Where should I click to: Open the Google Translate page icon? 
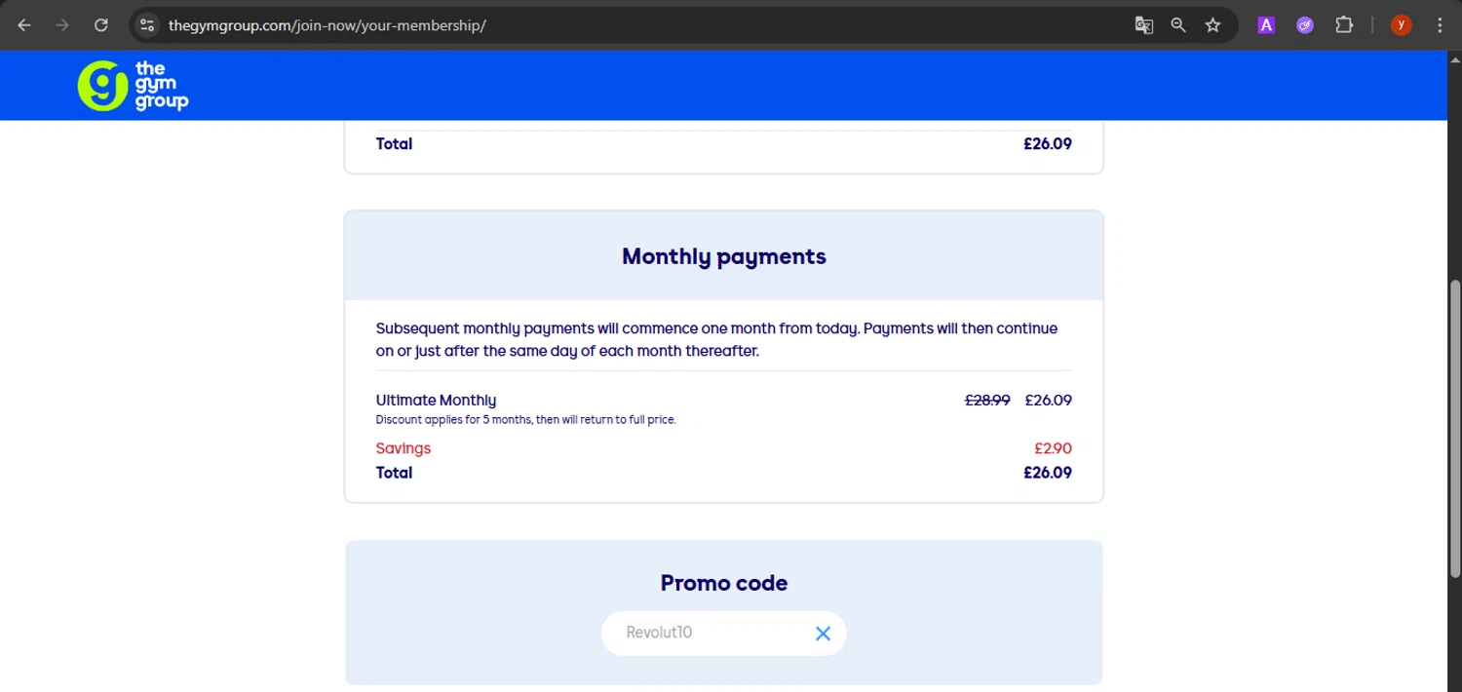[1144, 25]
